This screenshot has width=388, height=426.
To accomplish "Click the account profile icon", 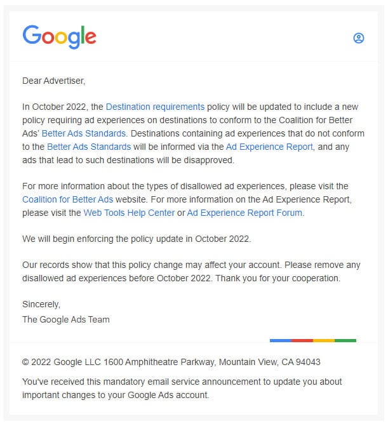I will click(x=358, y=38).
